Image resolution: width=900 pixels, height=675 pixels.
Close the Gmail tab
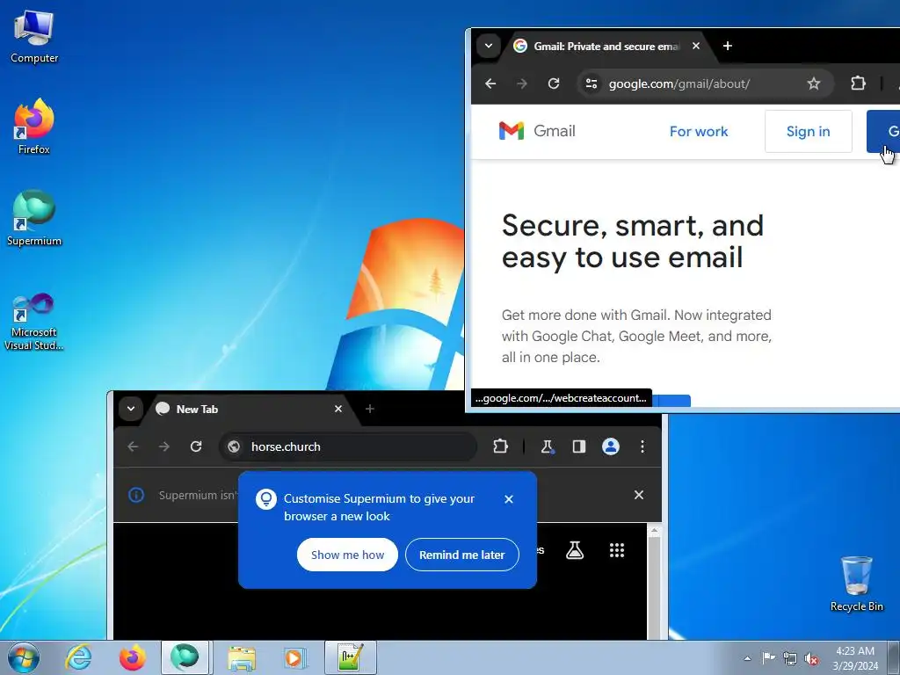tap(696, 46)
